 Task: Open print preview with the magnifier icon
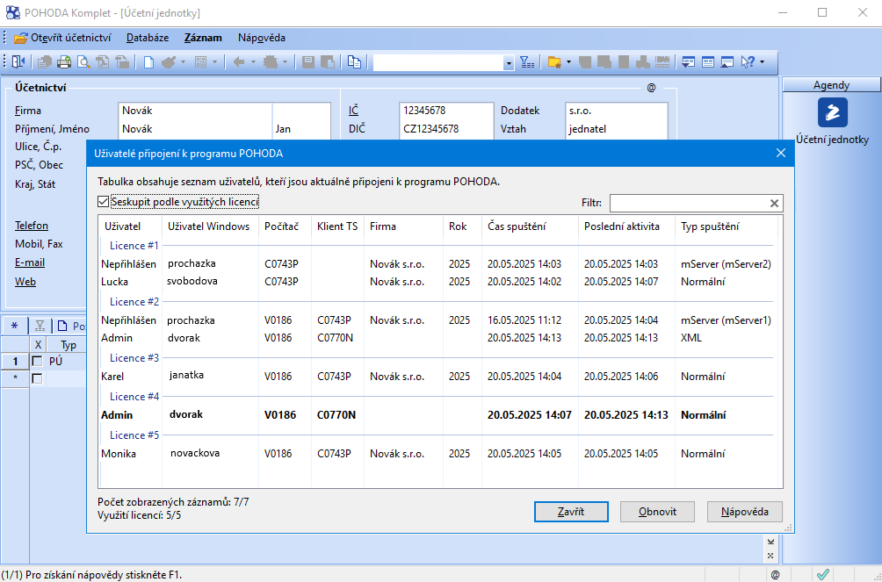(x=83, y=61)
